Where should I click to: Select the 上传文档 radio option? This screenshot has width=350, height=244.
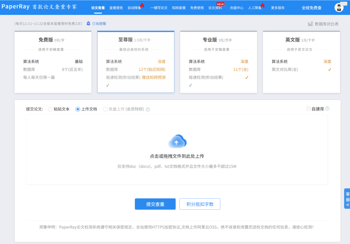pos(78,109)
